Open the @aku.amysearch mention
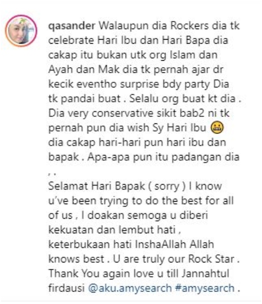The image size is (262, 304). pos(130,288)
